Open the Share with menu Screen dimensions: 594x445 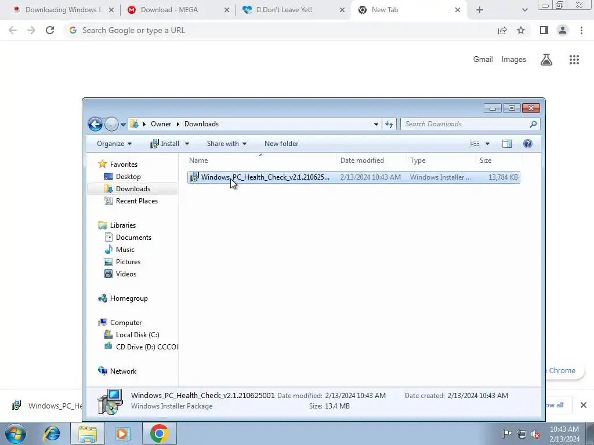point(227,144)
